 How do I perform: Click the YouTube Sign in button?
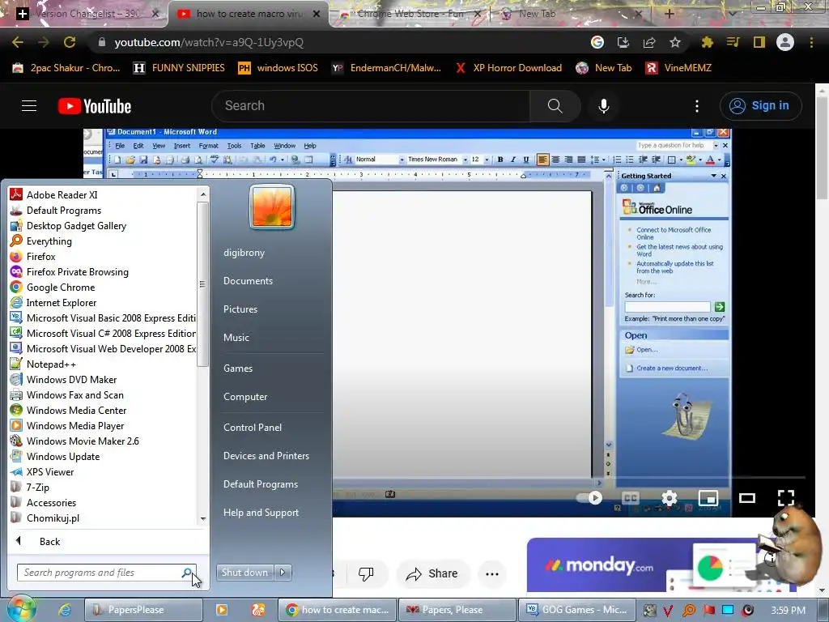[760, 106]
